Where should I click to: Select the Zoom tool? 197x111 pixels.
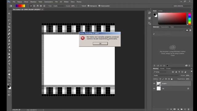[x=9, y=77]
